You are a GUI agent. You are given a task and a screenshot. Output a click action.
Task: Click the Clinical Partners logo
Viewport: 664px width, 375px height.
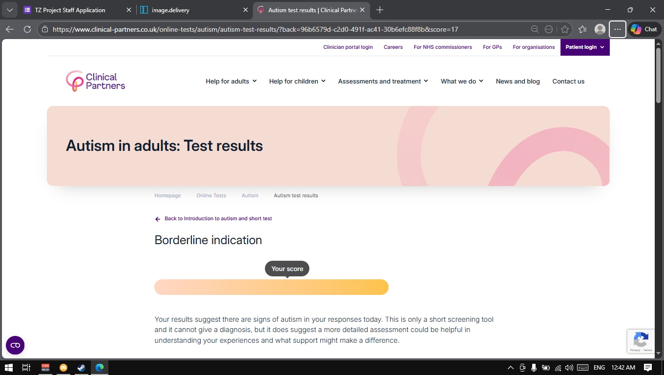(x=96, y=81)
